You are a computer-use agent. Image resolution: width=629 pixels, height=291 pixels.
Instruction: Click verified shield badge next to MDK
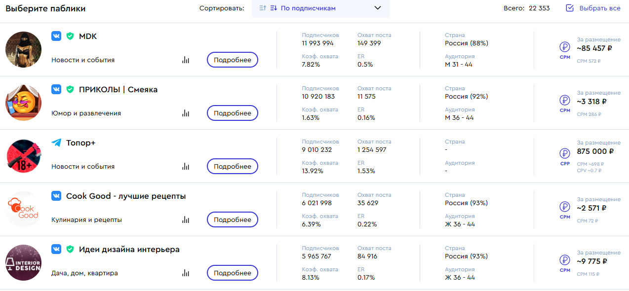70,36
